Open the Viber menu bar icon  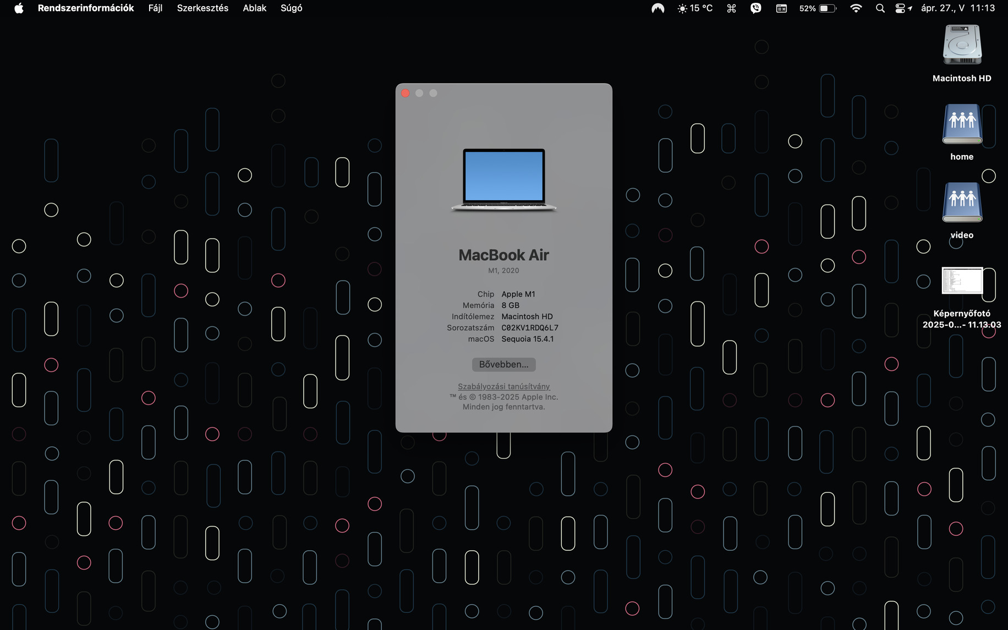click(x=756, y=8)
